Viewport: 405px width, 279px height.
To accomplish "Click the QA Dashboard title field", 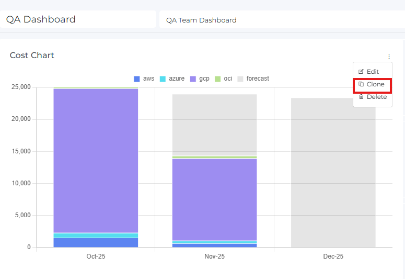I will coord(78,19).
